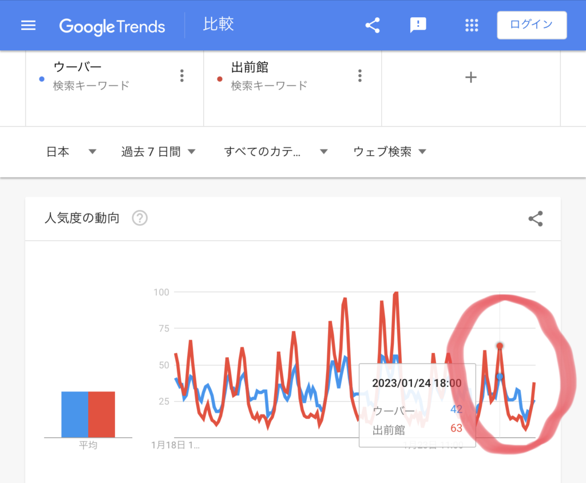Open more options for 出前館 term
This screenshot has width=586, height=483.
point(360,76)
